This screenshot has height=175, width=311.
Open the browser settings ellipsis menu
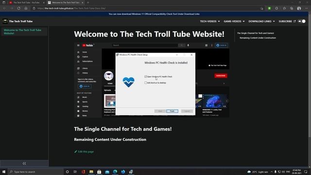point(307,8)
